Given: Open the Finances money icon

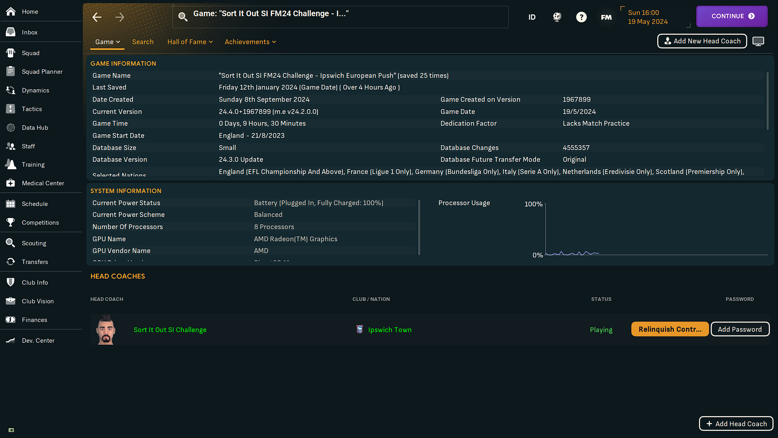Looking at the screenshot, I should point(11,320).
